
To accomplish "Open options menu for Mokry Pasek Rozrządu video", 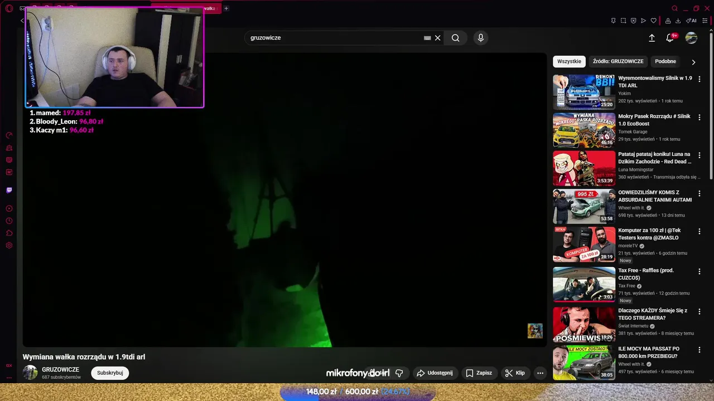I will click(x=699, y=117).
